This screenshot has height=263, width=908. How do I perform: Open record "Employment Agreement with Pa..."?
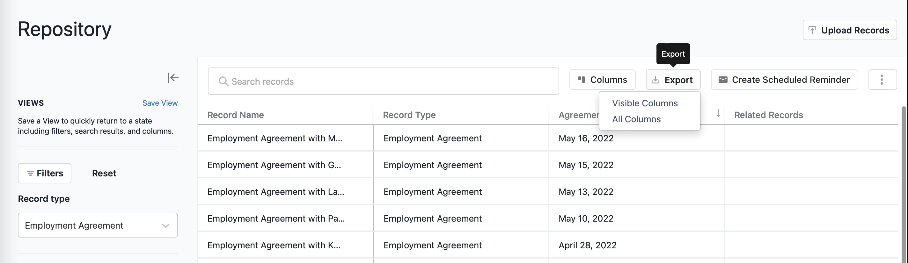tap(276, 218)
